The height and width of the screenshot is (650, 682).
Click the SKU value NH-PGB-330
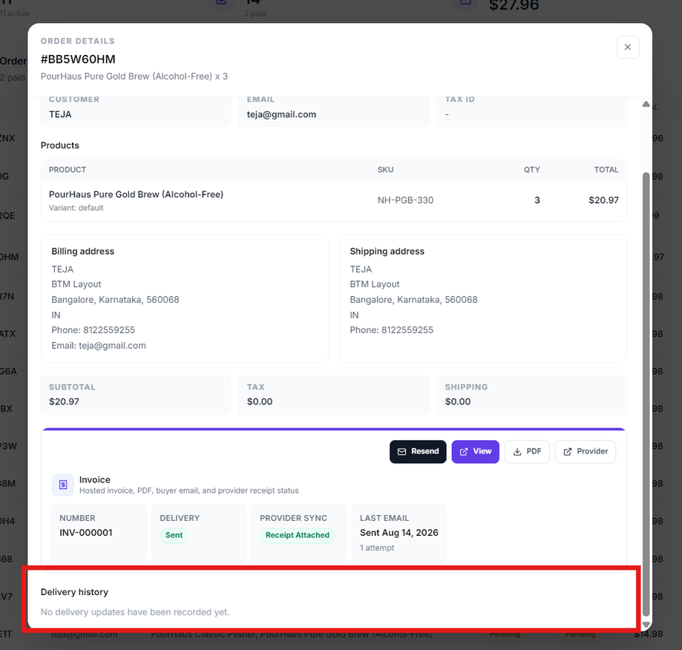pyautogui.click(x=405, y=200)
